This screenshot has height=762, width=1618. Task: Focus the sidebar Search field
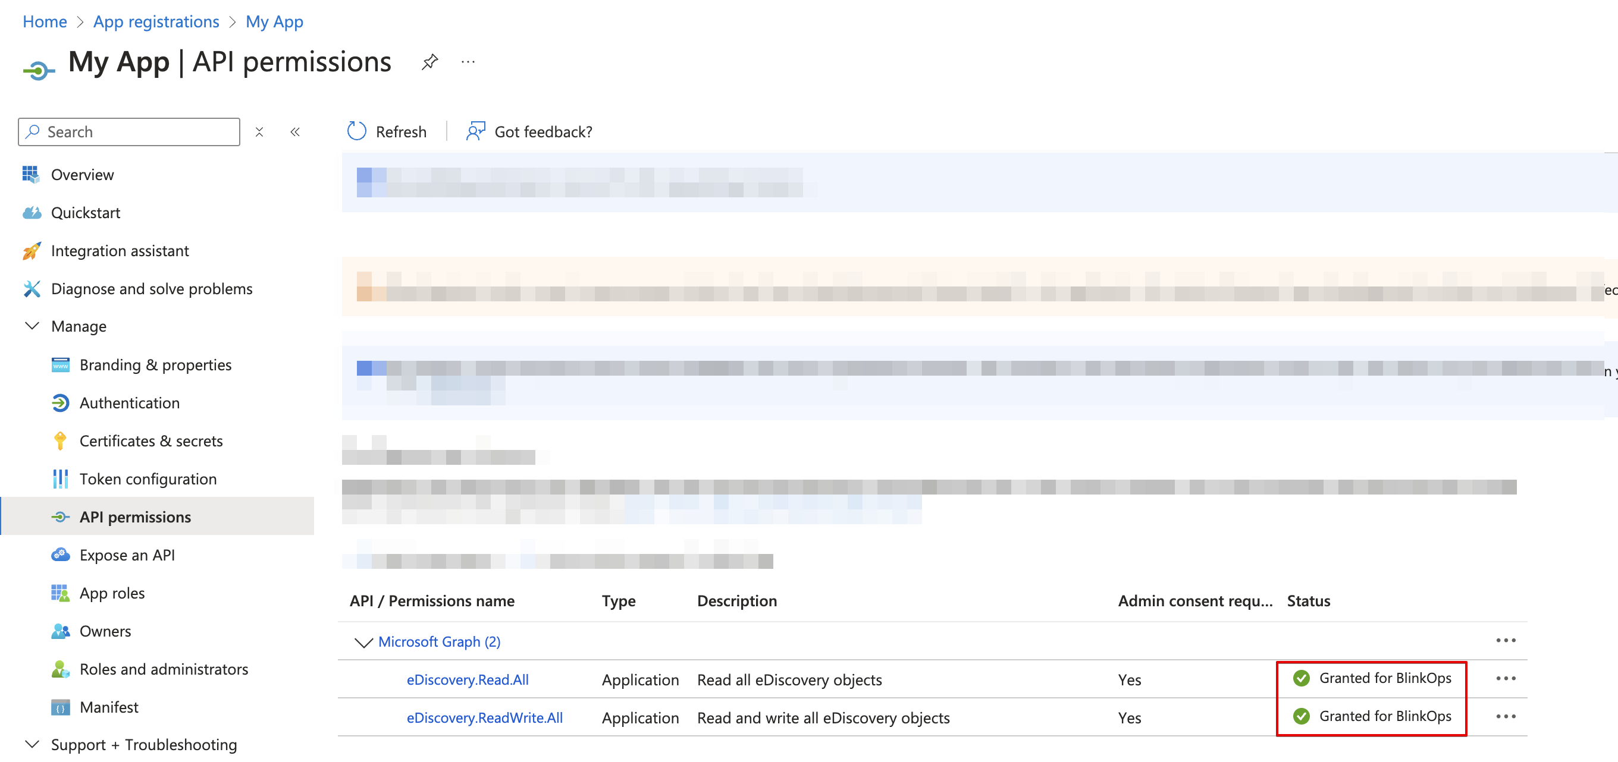[x=128, y=132]
